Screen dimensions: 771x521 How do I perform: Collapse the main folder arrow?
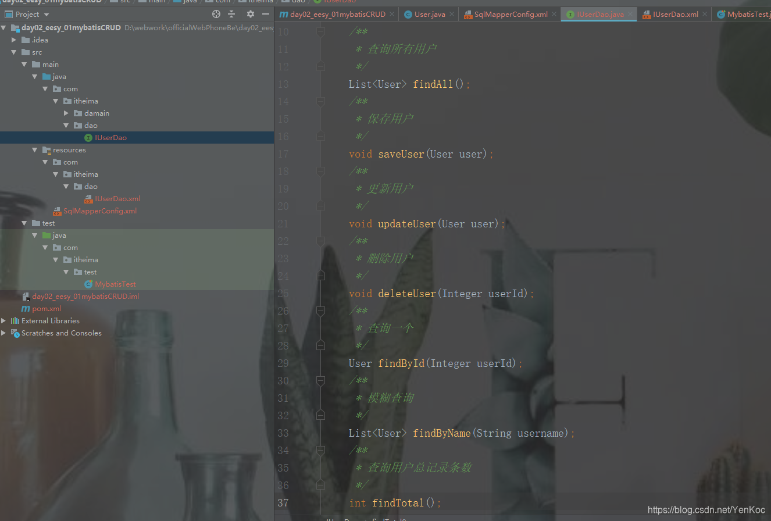pyautogui.click(x=26, y=65)
